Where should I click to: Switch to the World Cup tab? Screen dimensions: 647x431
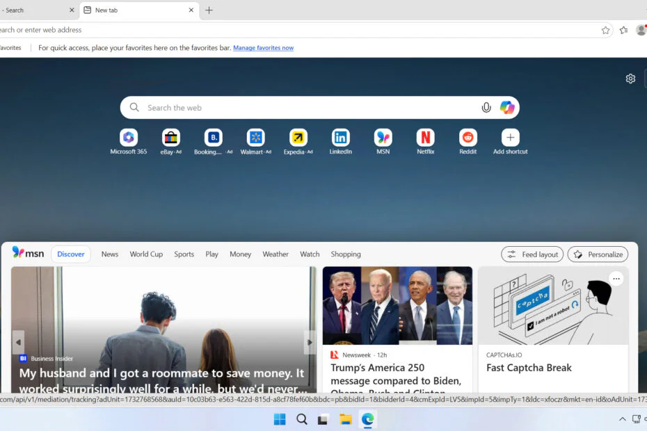point(146,254)
